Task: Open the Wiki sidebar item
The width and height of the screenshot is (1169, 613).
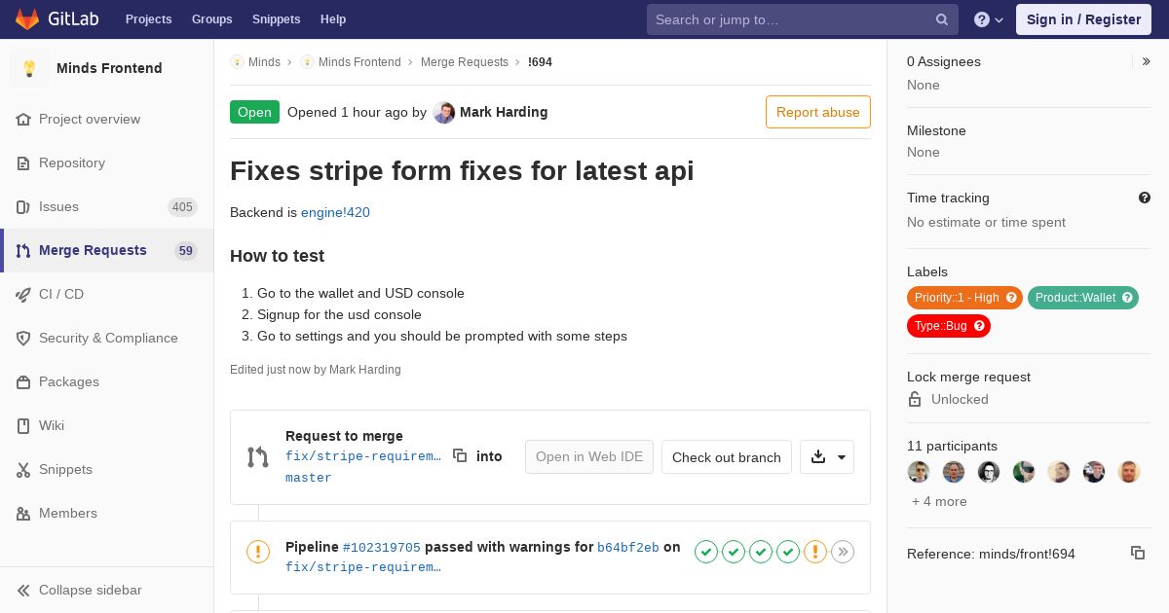Action: pyautogui.click(x=107, y=425)
